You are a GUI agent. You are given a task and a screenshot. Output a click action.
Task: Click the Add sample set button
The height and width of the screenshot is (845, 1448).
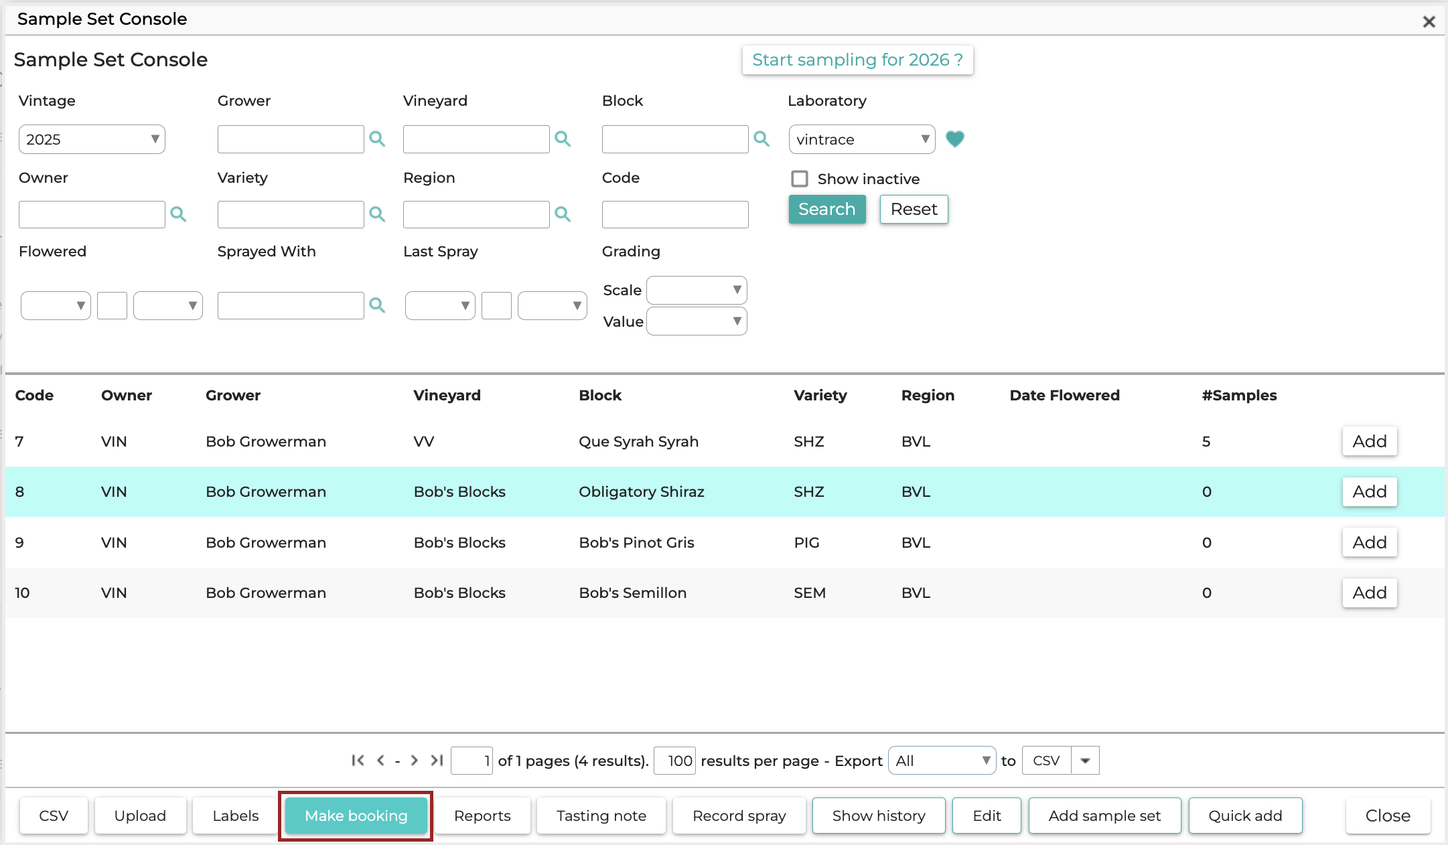tap(1104, 816)
